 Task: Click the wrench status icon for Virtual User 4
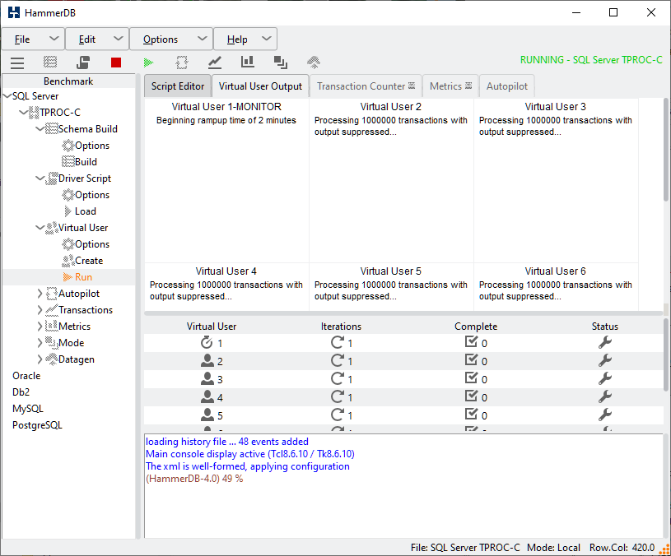[x=605, y=396]
